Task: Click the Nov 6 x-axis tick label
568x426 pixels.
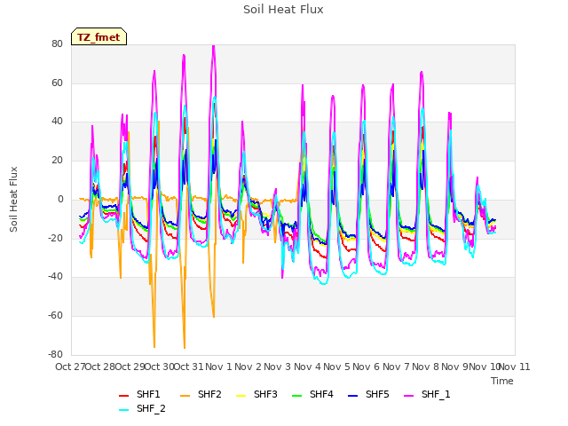Action: 367,367
